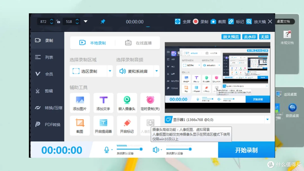The image size is (304, 171).
Task: Click the 截图 camera icon in the top toolbar
Action: [x=213, y=21]
